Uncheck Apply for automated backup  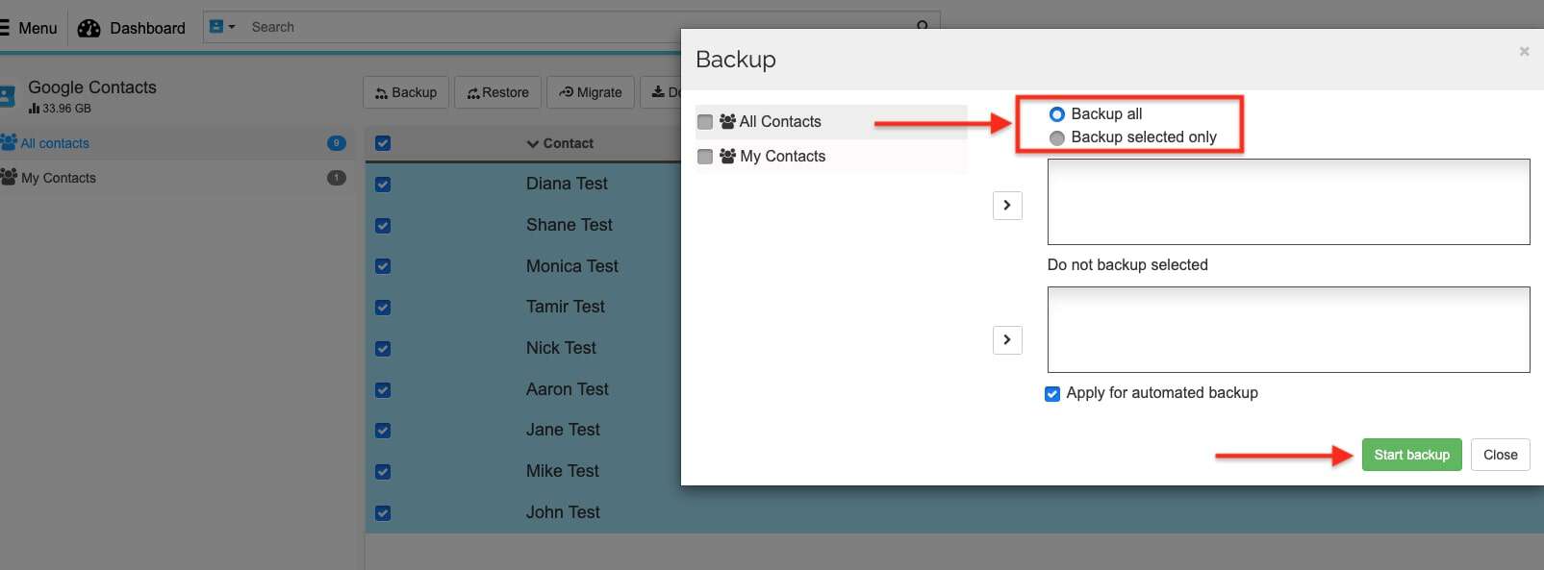point(1052,394)
